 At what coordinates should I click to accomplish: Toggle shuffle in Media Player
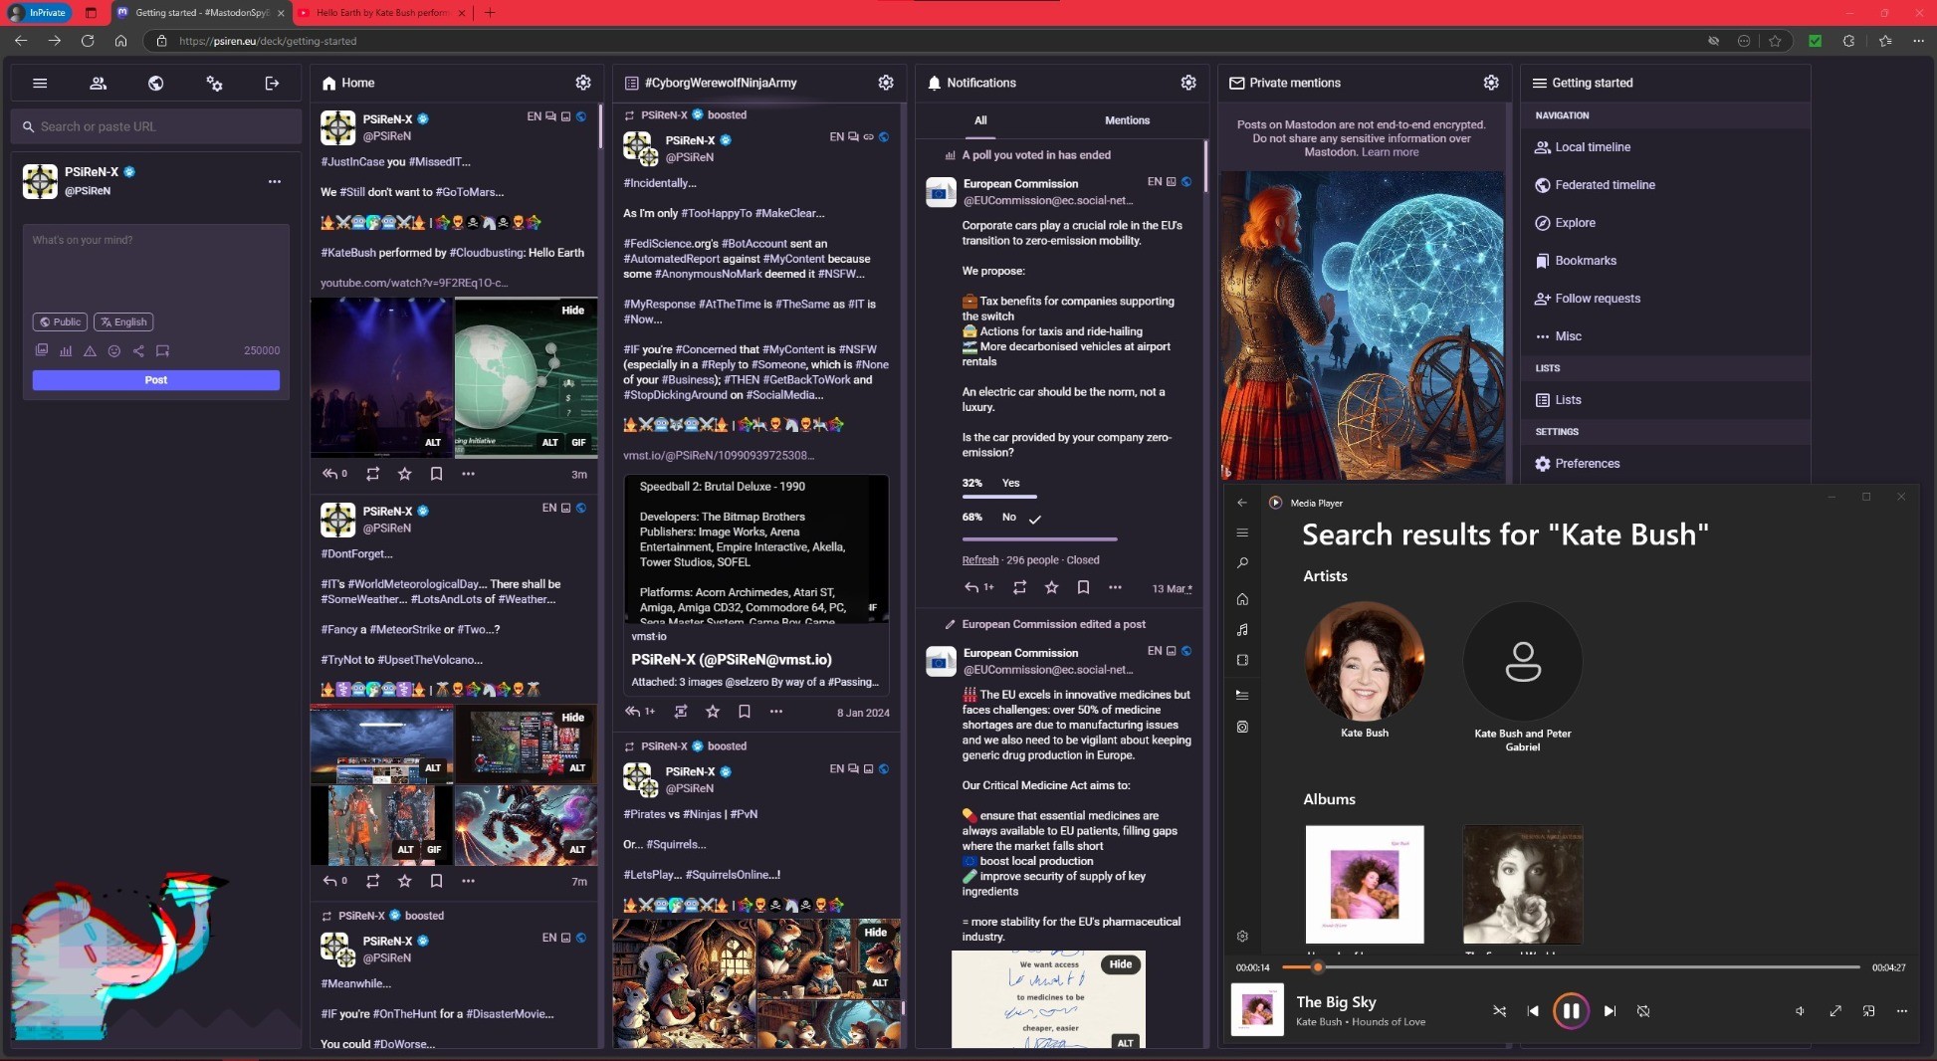(x=1499, y=1011)
